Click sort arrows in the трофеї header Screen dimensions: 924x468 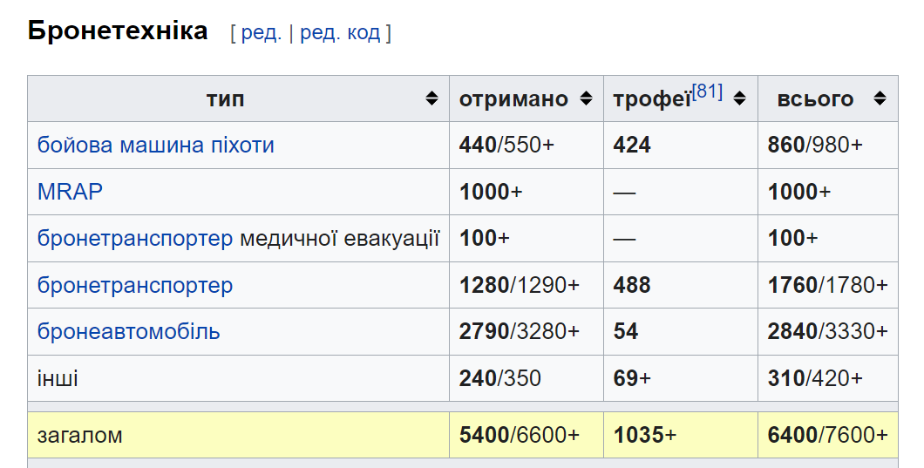739,98
